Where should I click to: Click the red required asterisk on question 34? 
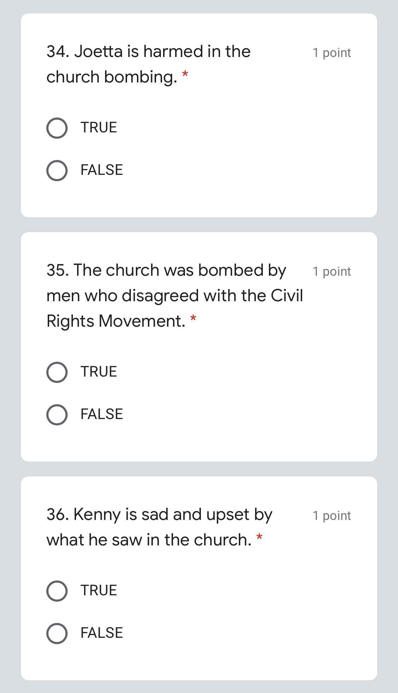point(185,75)
